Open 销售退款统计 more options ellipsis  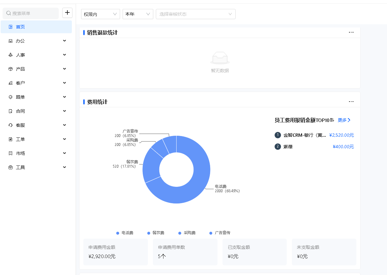coord(351,32)
